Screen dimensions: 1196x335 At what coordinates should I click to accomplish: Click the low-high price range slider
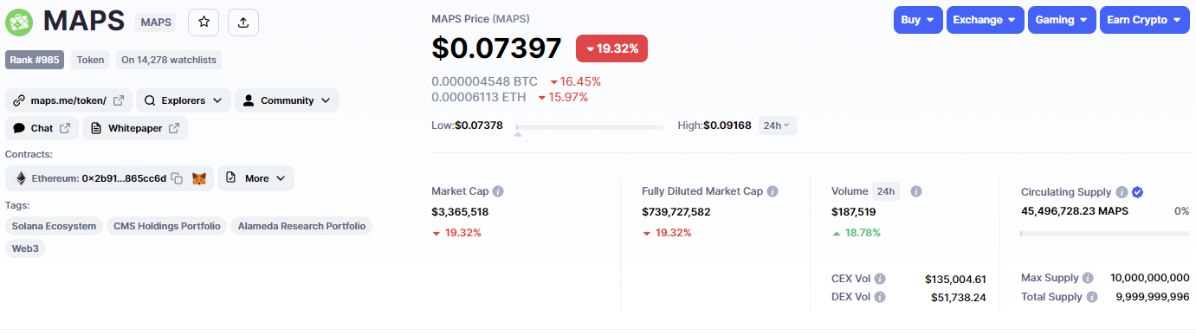click(x=590, y=126)
